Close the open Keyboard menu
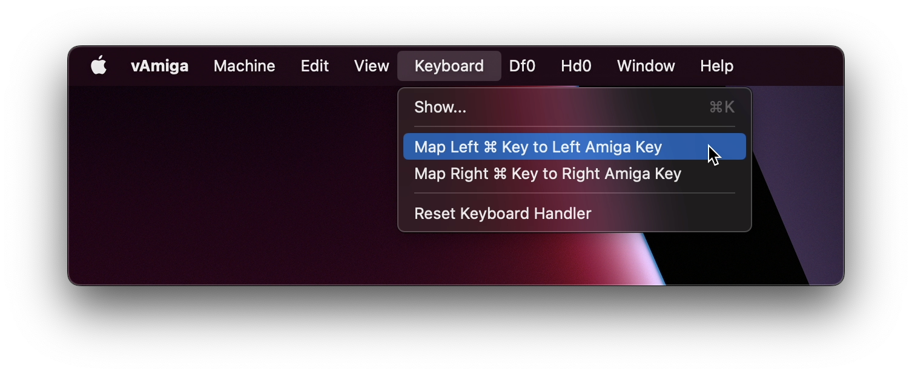 [449, 66]
